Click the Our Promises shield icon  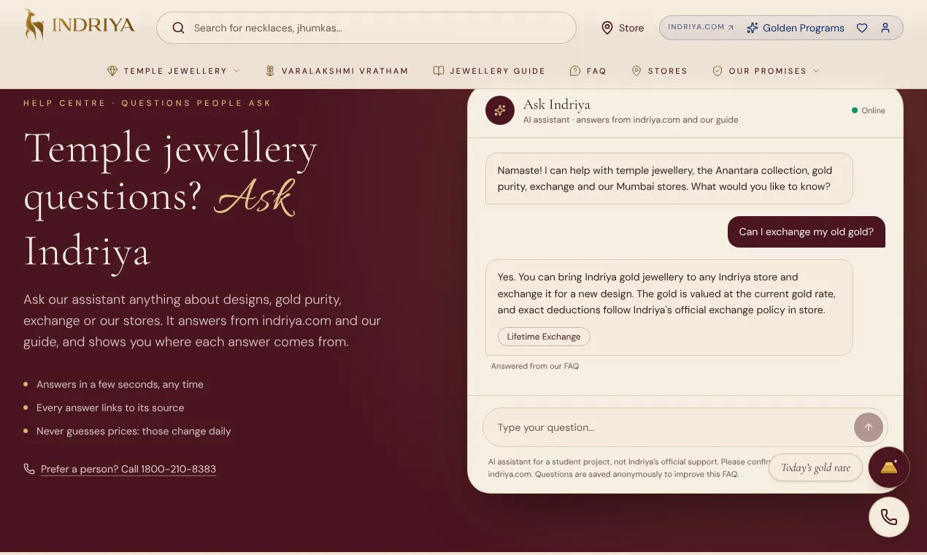(718, 71)
